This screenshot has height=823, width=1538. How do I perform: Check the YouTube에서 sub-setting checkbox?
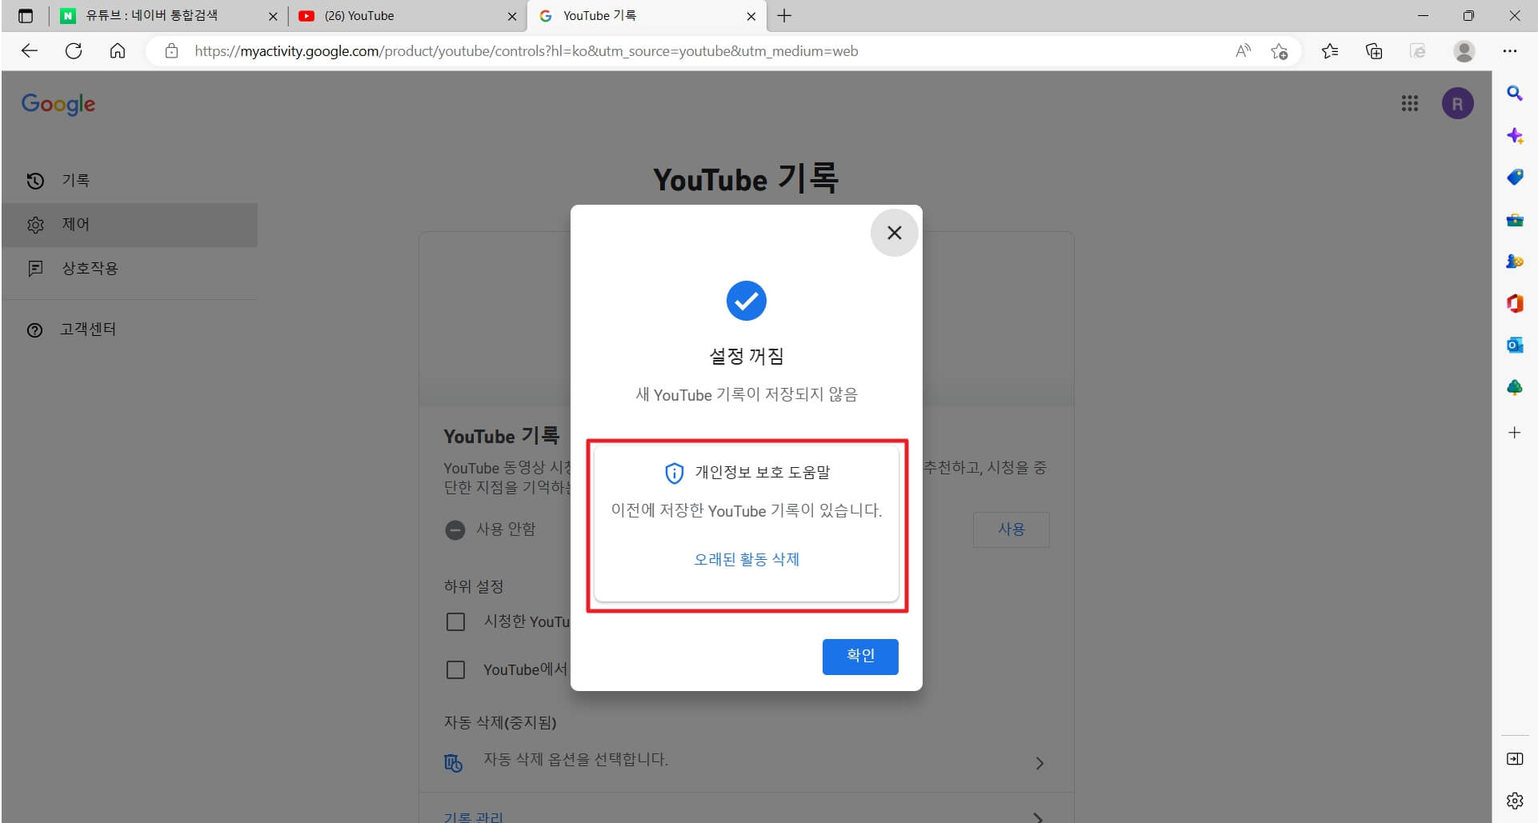point(456,669)
